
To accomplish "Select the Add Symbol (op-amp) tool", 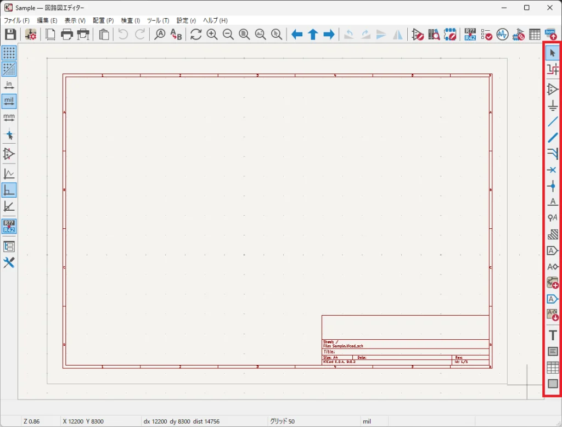I will click(x=553, y=89).
